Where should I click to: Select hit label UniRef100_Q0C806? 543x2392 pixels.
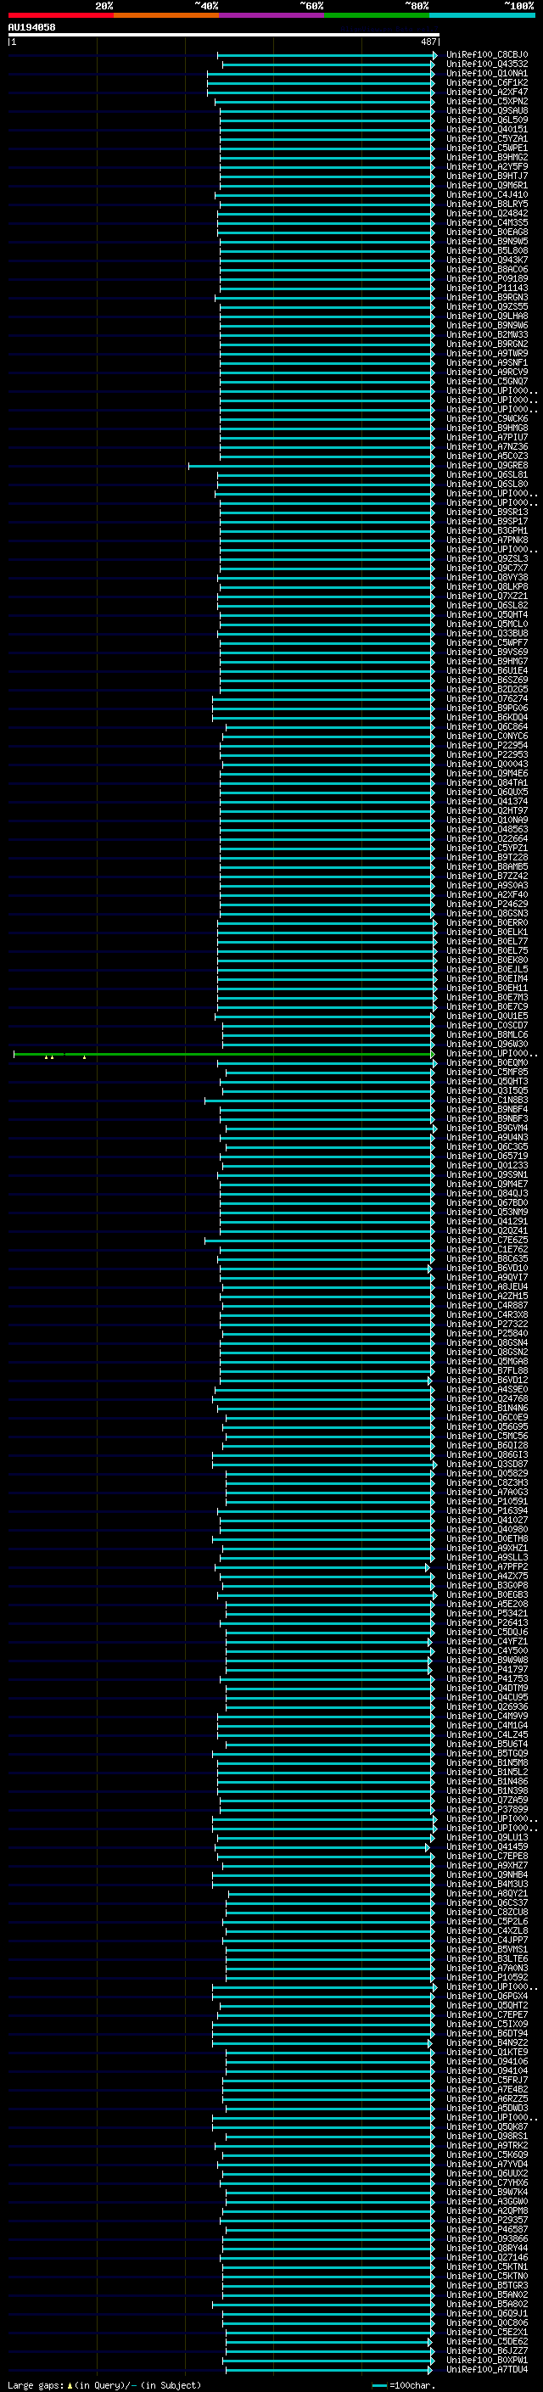[486, 2322]
